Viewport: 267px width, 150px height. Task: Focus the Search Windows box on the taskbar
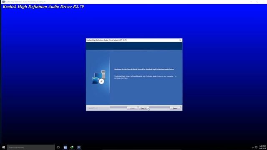point(31,147)
